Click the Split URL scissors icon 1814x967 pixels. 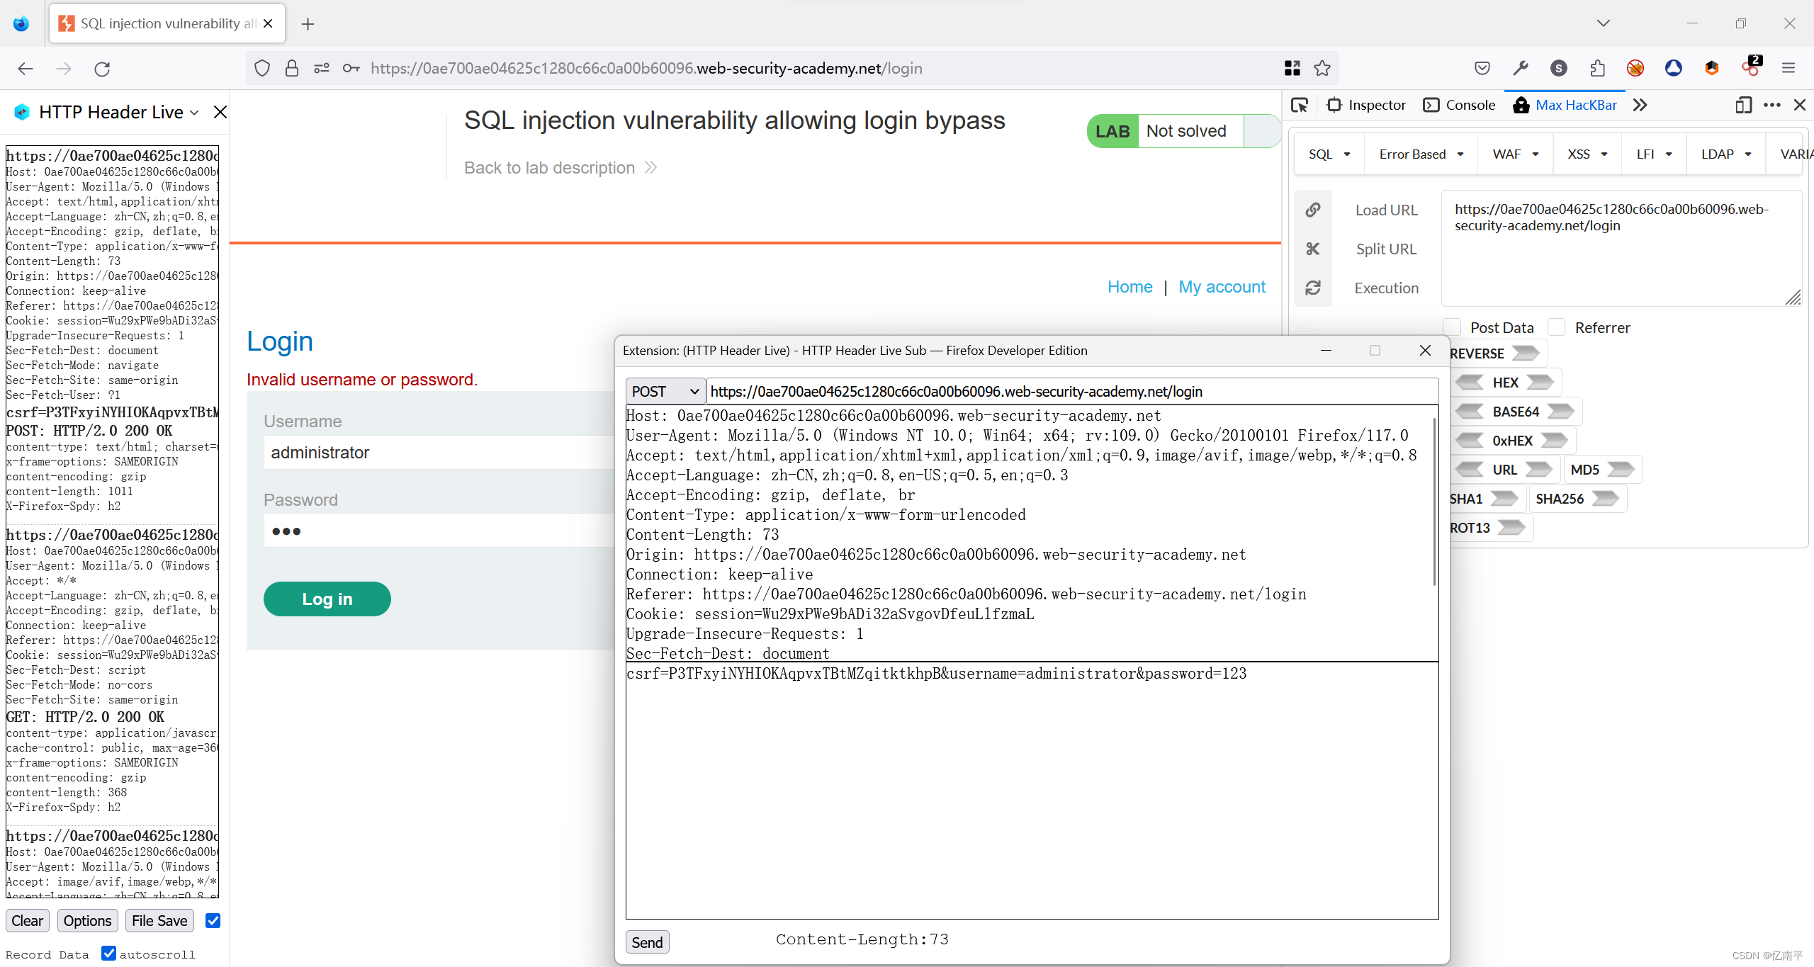tap(1313, 249)
